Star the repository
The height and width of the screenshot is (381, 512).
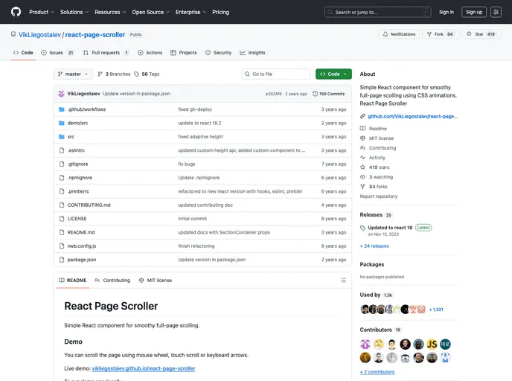[481, 34]
